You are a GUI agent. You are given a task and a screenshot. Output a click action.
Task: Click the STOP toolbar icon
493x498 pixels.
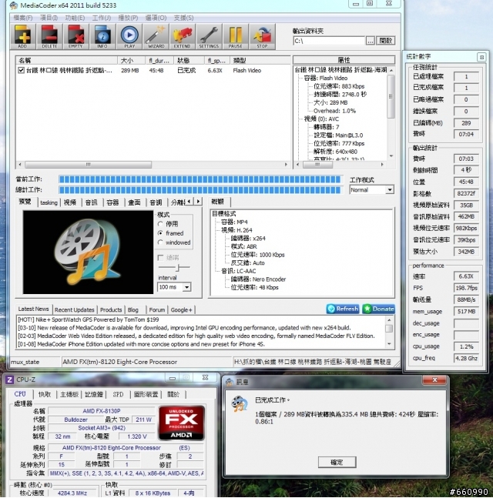(262, 36)
